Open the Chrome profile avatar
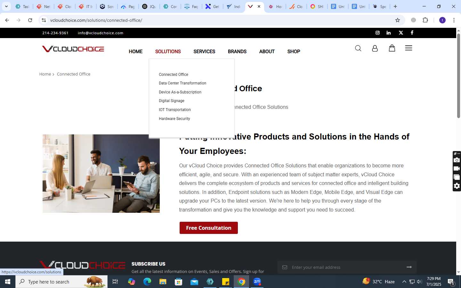 (442, 20)
